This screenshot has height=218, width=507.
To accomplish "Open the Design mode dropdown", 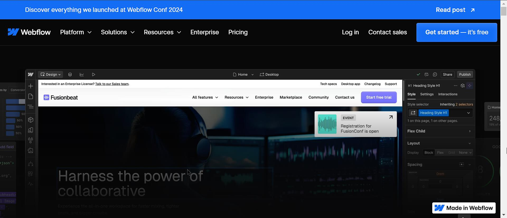I will pyautogui.click(x=51, y=75).
